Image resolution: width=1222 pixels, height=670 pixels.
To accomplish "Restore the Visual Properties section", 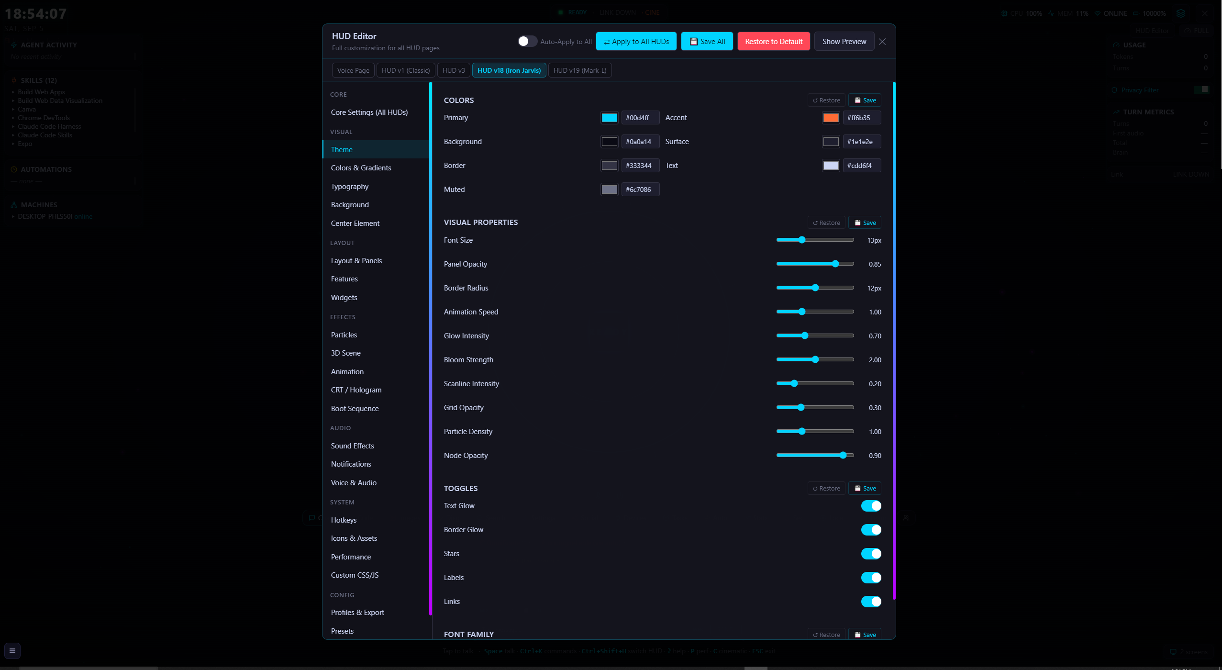I will pyautogui.click(x=826, y=223).
